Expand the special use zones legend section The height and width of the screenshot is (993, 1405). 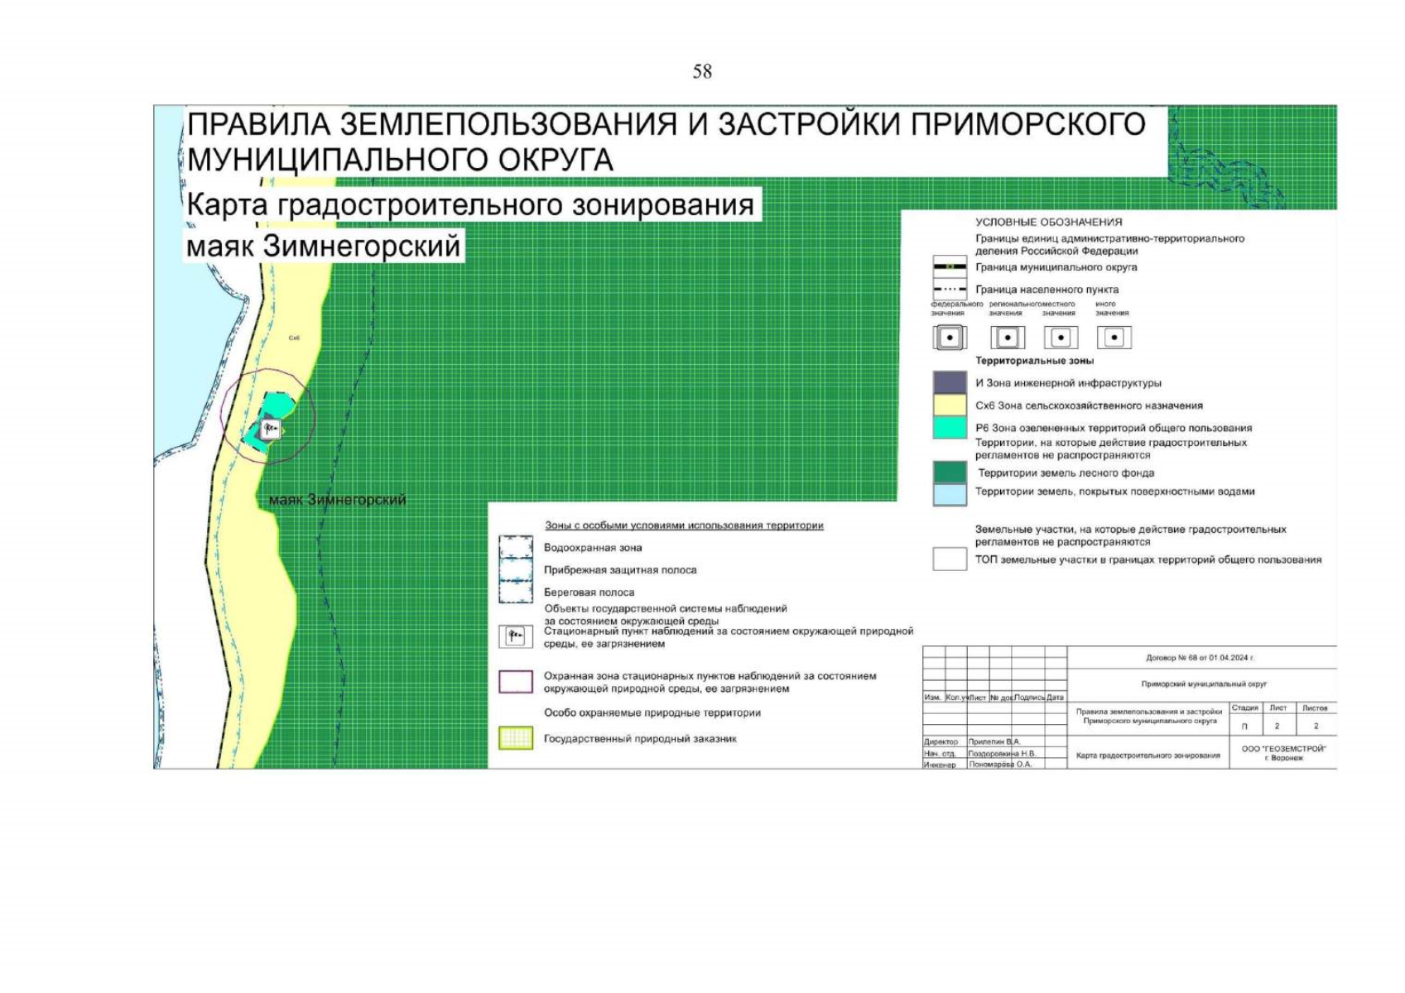[683, 523]
